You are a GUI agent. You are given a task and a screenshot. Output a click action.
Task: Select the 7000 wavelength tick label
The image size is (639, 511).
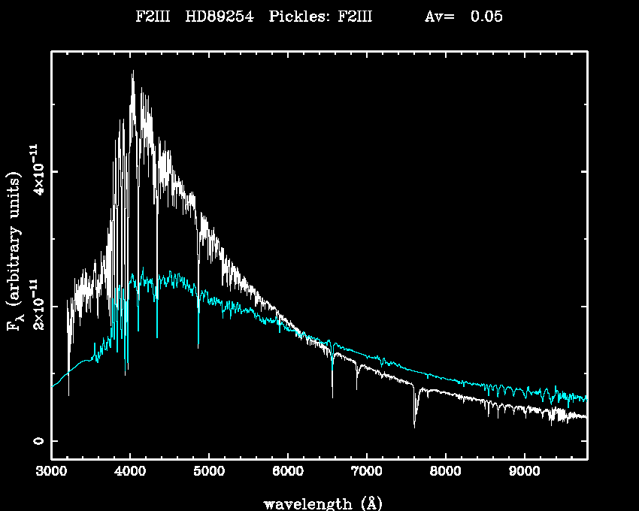point(367,473)
